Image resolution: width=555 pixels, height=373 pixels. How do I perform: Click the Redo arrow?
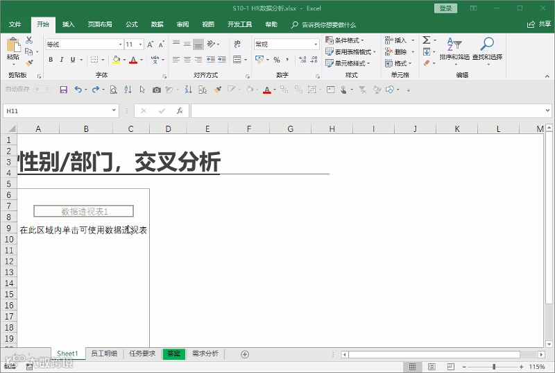(x=95, y=90)
